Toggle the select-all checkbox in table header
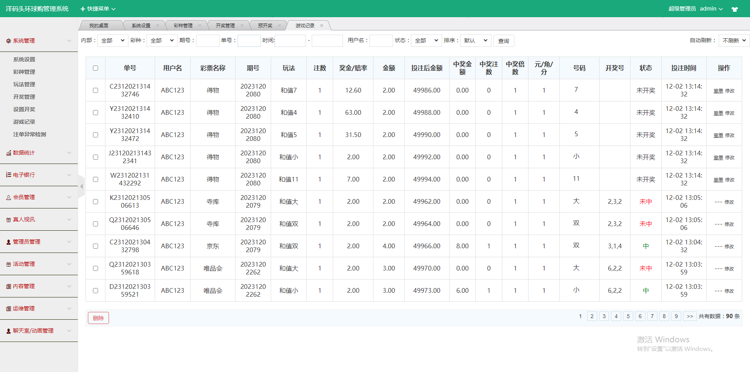750x372 pixels. pyautogui.click(x=96, y=68)
